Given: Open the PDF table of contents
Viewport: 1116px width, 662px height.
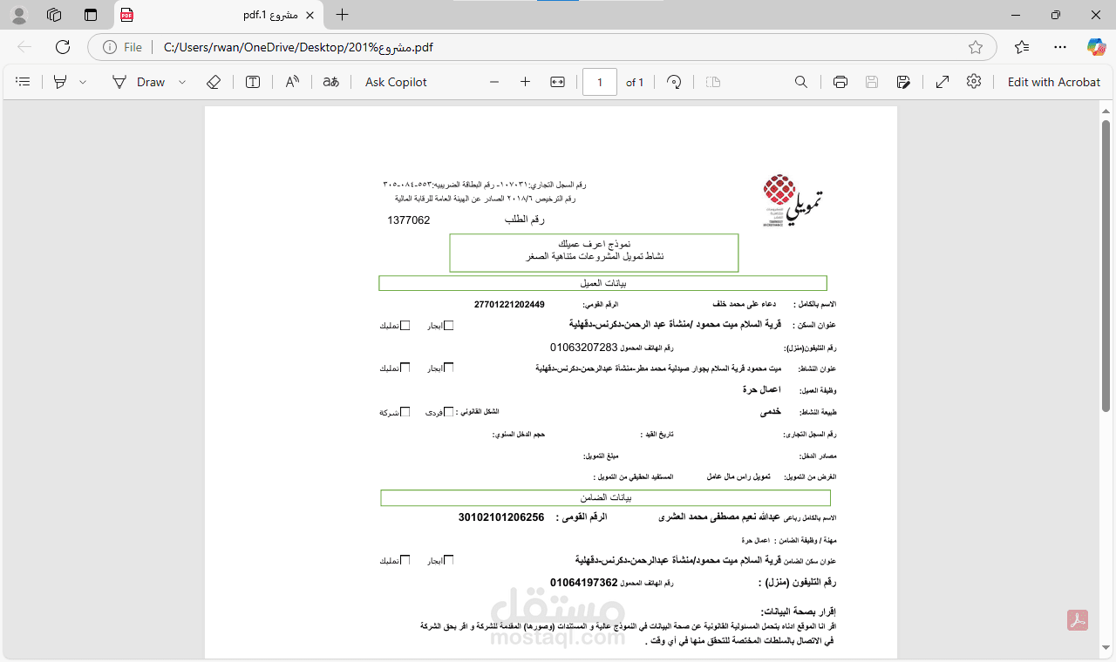Looking at the screenshot, I should pyautogui.click(x=24, y=82).
